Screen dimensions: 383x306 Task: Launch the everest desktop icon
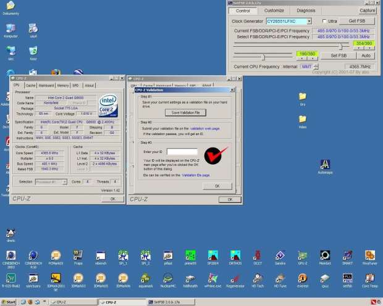tap(303, 278)
